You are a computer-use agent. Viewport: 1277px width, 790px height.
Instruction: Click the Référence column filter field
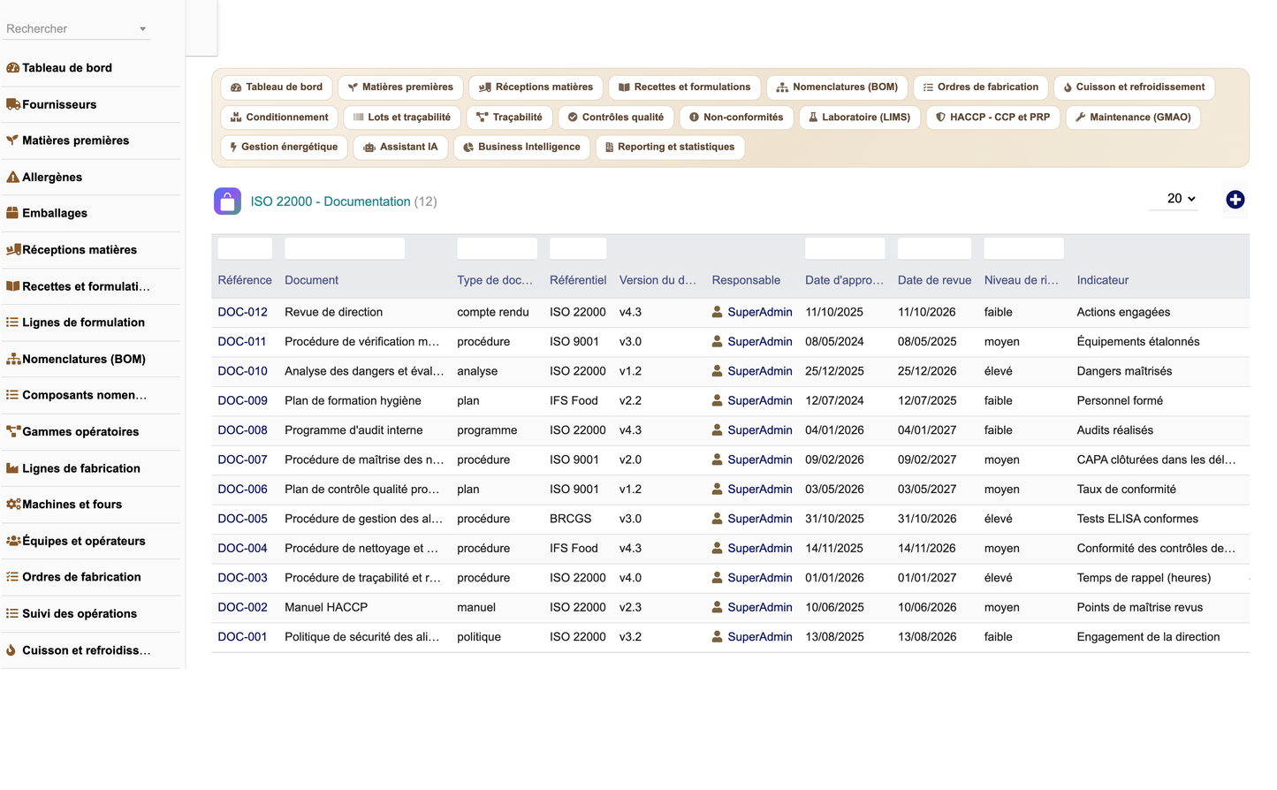(x=245, y=248)
